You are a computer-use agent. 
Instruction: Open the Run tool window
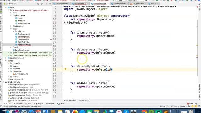click(x=61, y=104)
